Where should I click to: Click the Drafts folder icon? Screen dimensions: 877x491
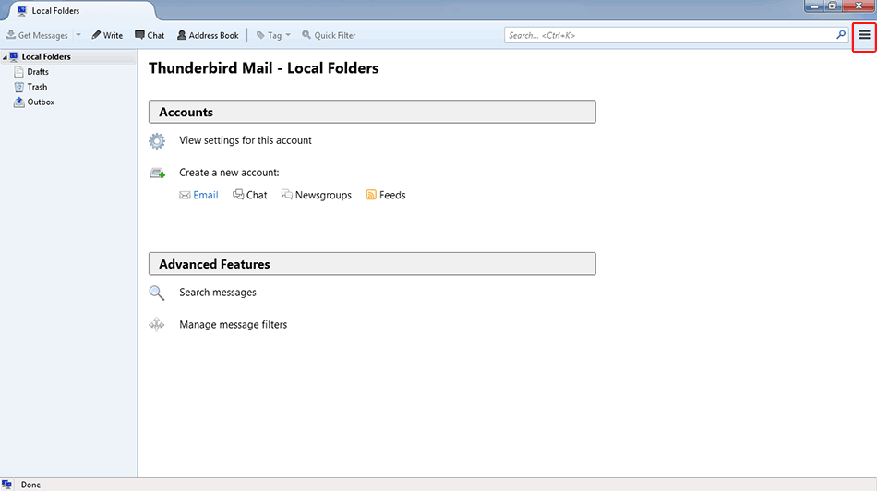(19, 72)
